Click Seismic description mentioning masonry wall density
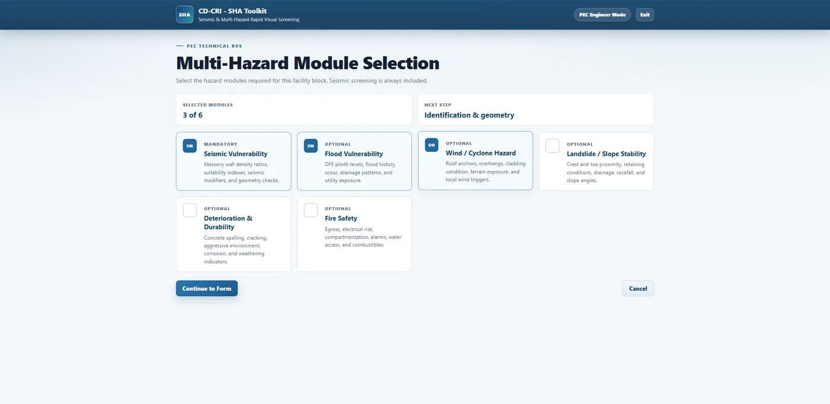The image size is (830, 404). [x=241, y=172]
